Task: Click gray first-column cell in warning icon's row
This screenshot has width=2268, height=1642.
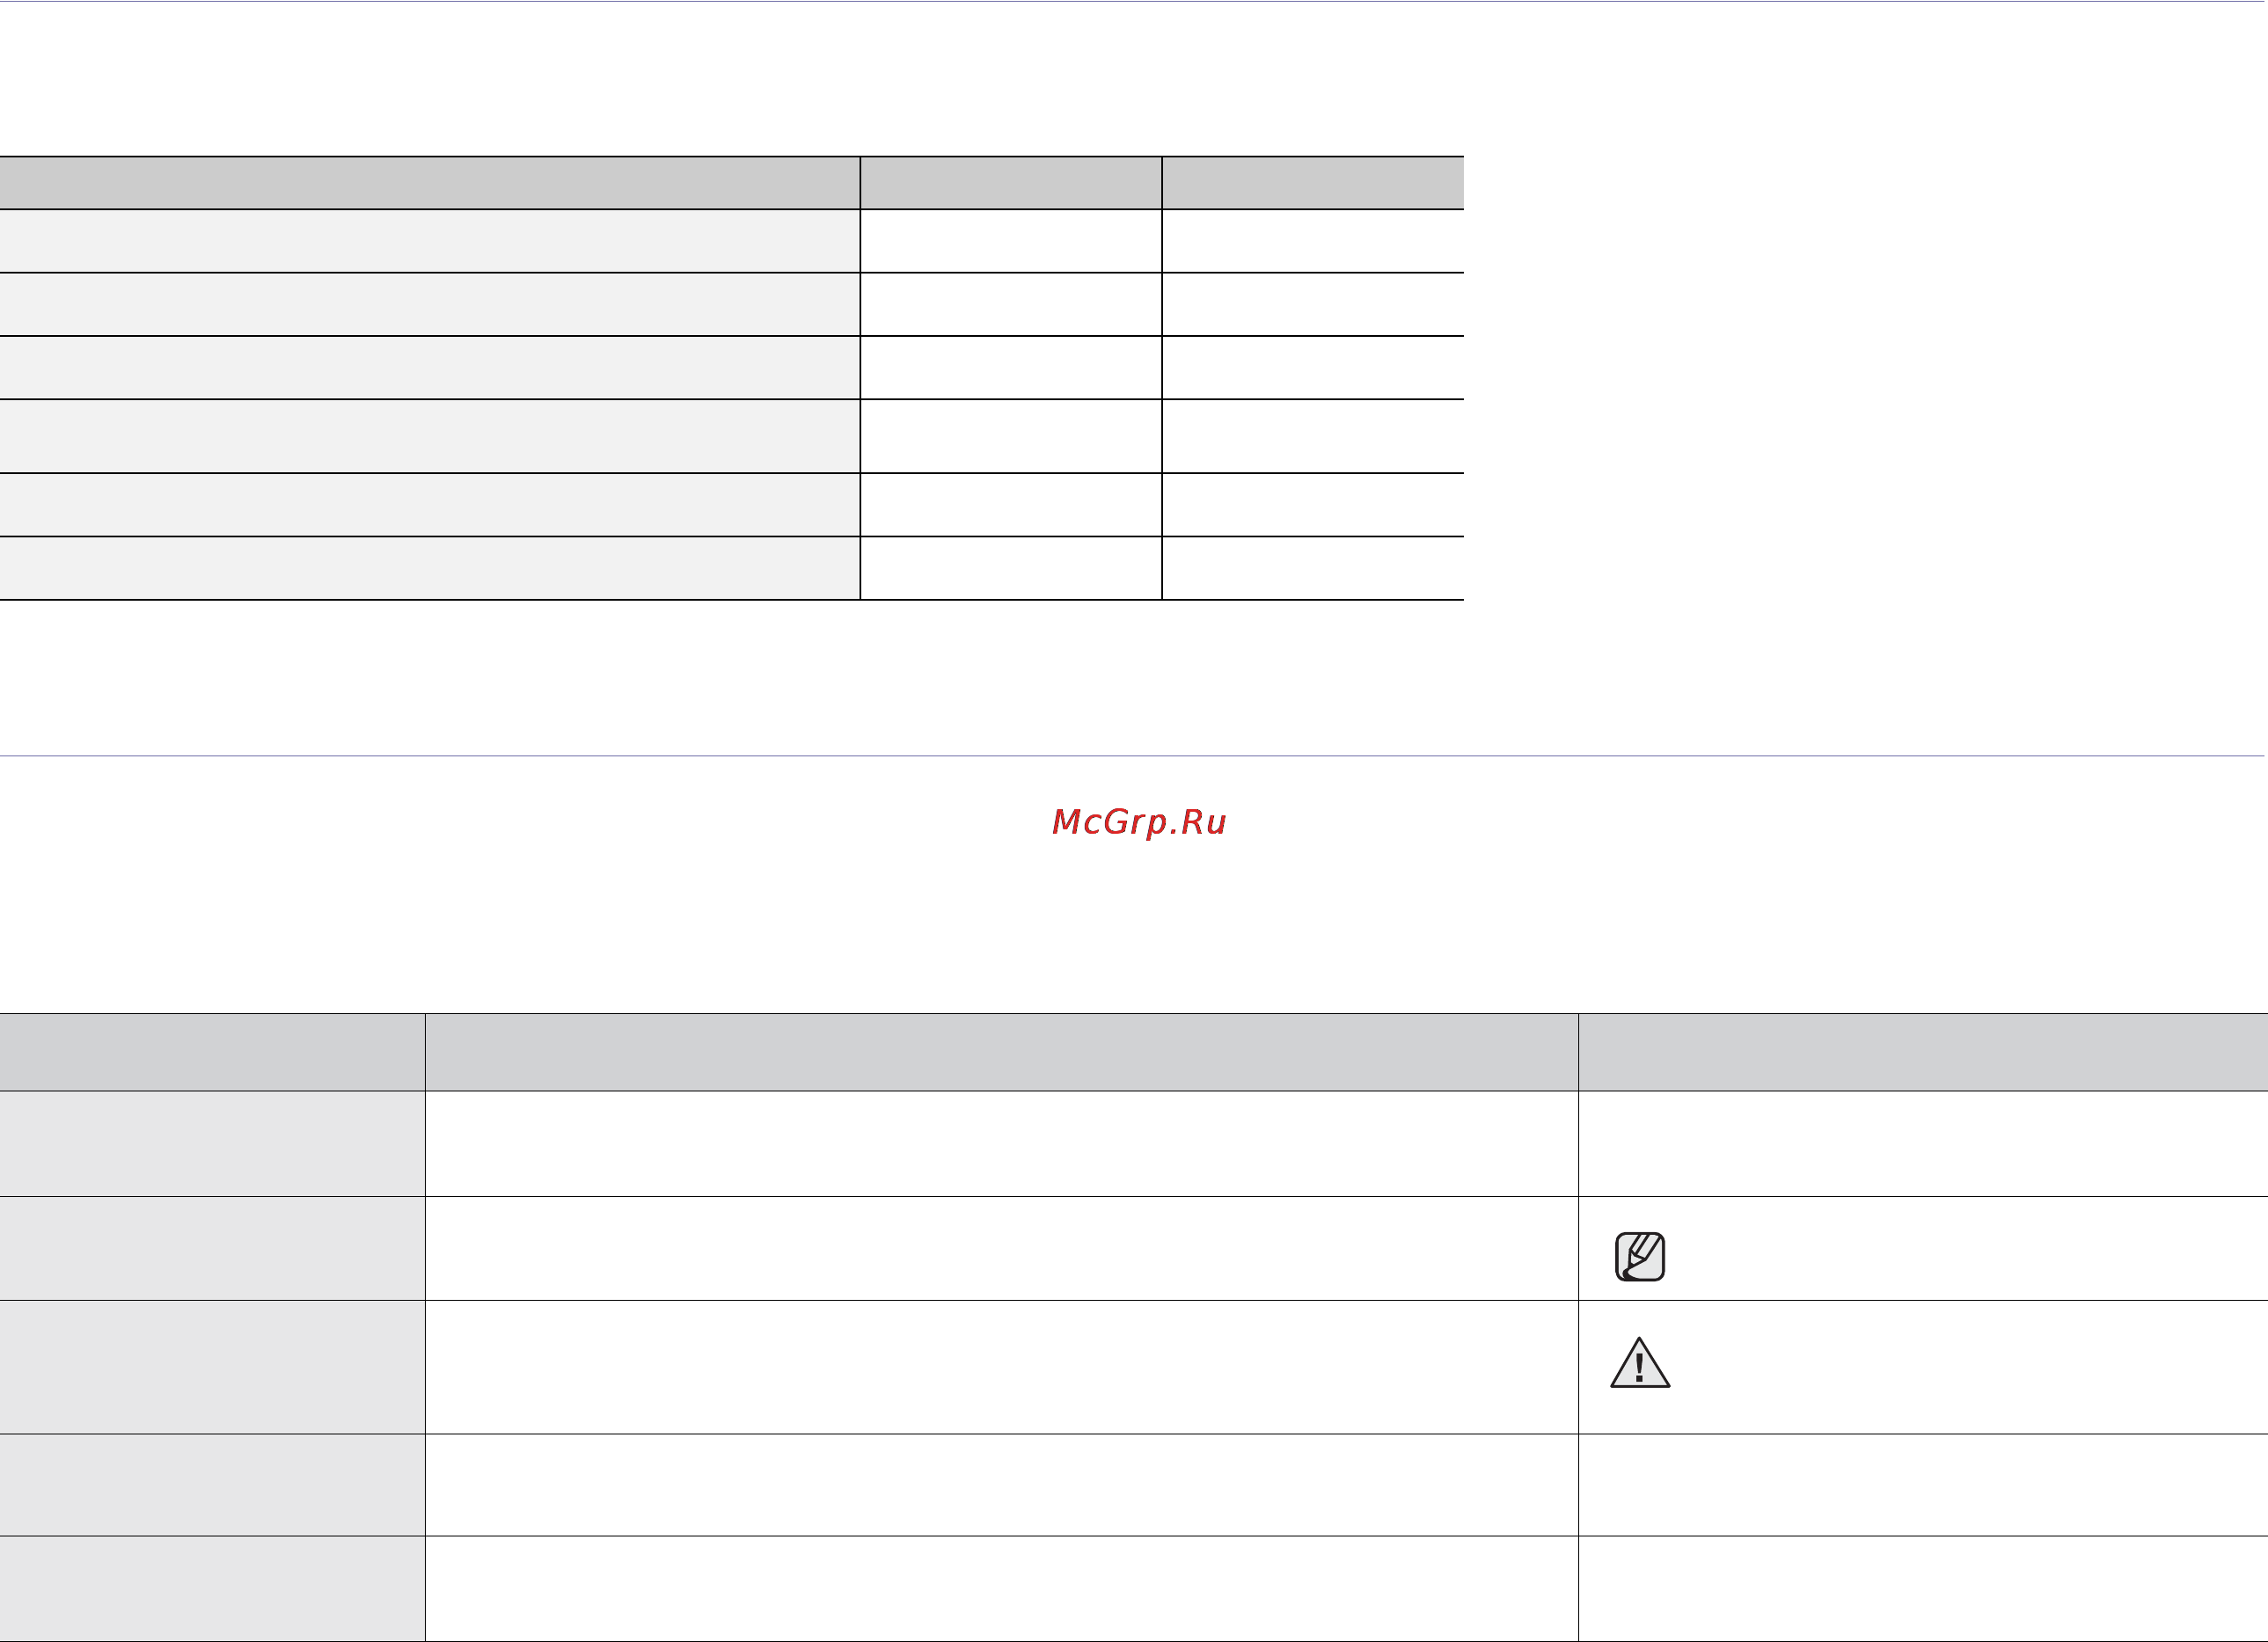Action: pos(212,1367)
